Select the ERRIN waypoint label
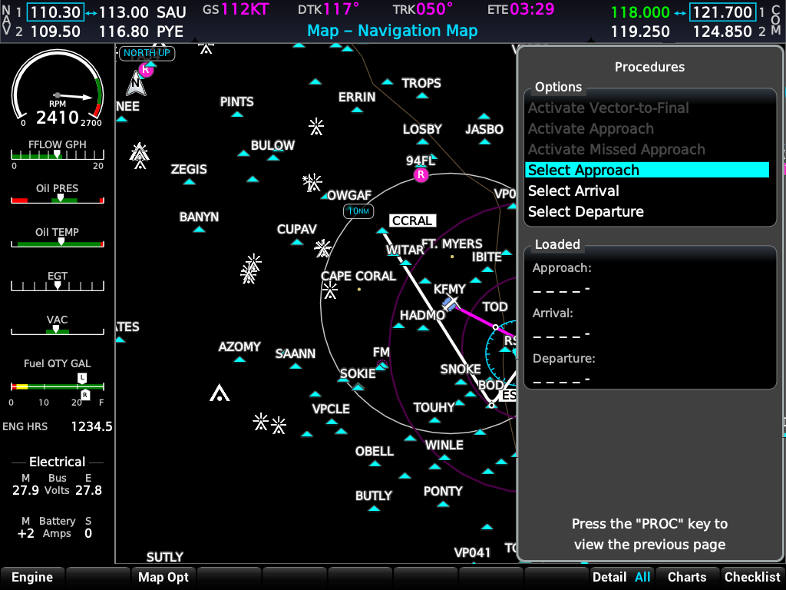Screen dimensions: 786x590 [357, 97]
